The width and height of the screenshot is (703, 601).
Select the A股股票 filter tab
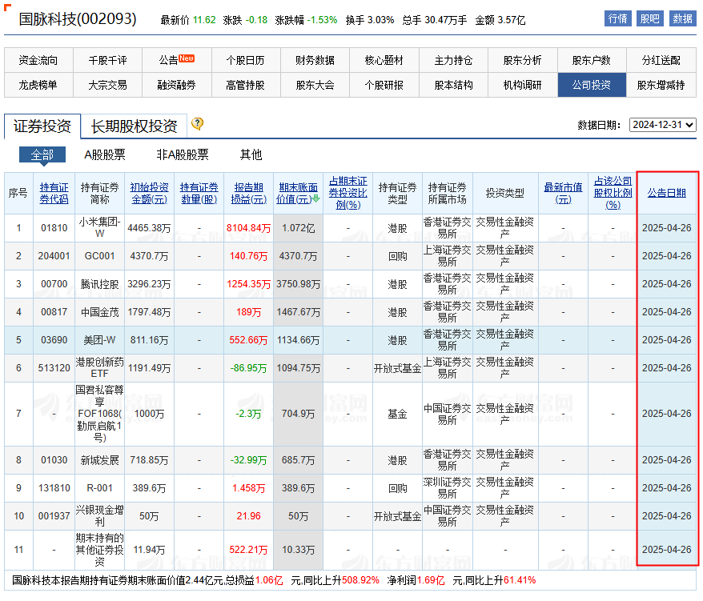click(x=105, y=155)
